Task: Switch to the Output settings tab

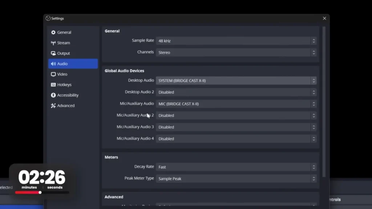Action: [x=73, y=53]
